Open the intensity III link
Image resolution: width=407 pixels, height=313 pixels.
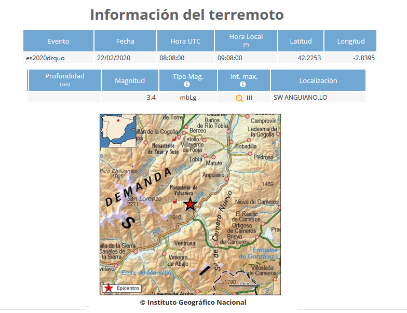pyautogui.click(x=249, y=98)
